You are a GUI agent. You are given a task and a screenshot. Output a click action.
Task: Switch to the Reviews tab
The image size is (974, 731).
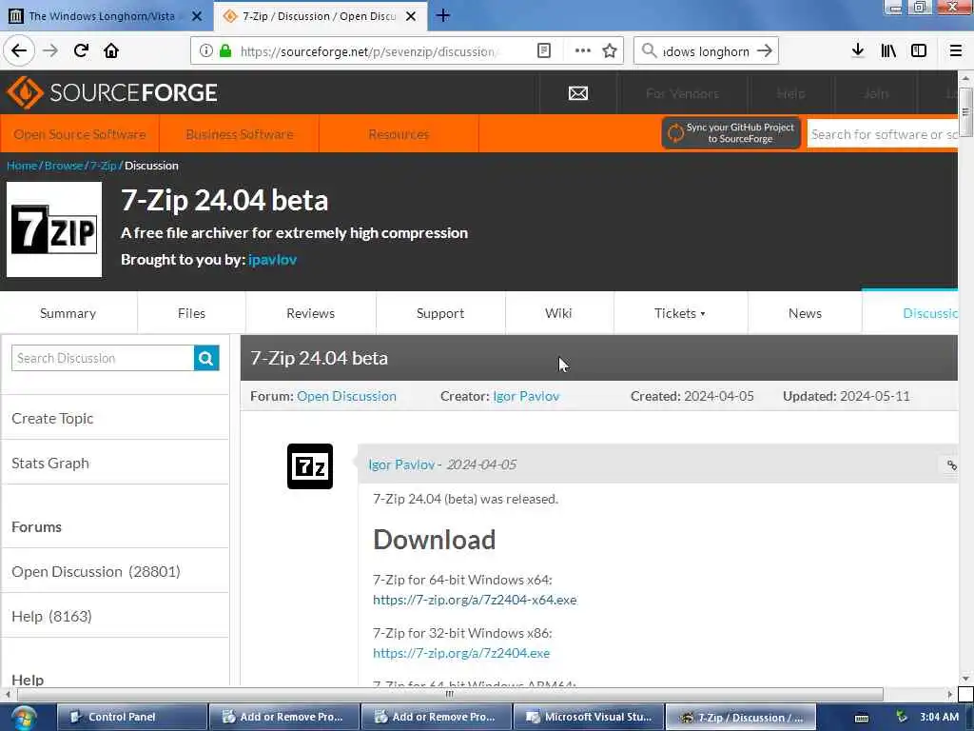click(311, 313)
